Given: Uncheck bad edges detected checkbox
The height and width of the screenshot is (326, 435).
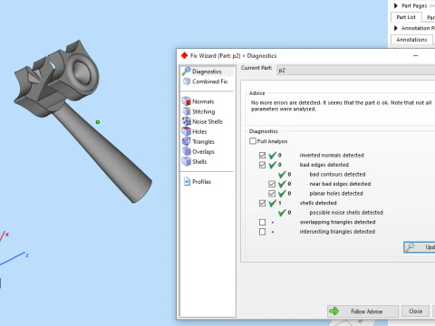Looking at the screenshot, I should 262,165.
